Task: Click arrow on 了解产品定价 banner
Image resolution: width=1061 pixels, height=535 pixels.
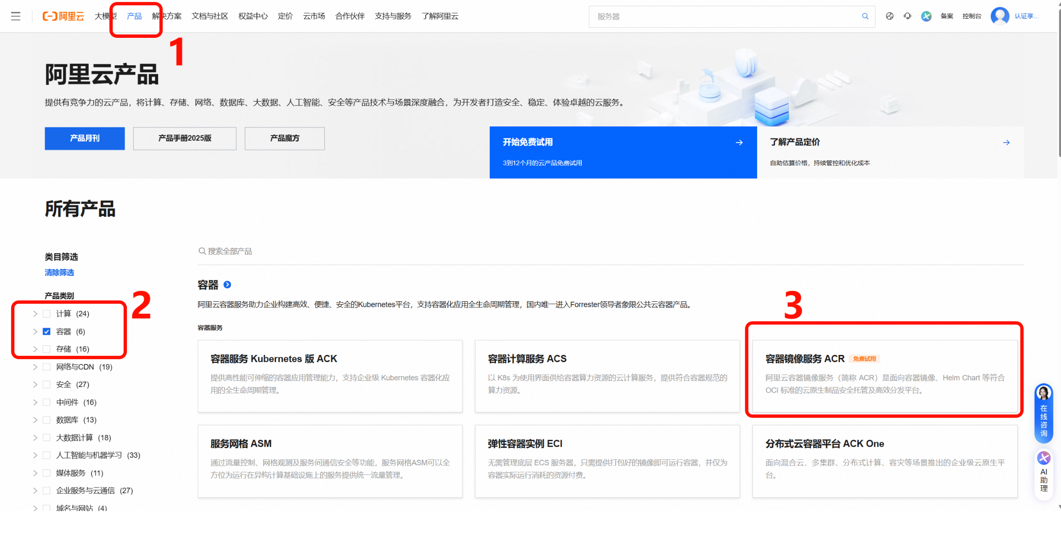Action: point(1006,142)
